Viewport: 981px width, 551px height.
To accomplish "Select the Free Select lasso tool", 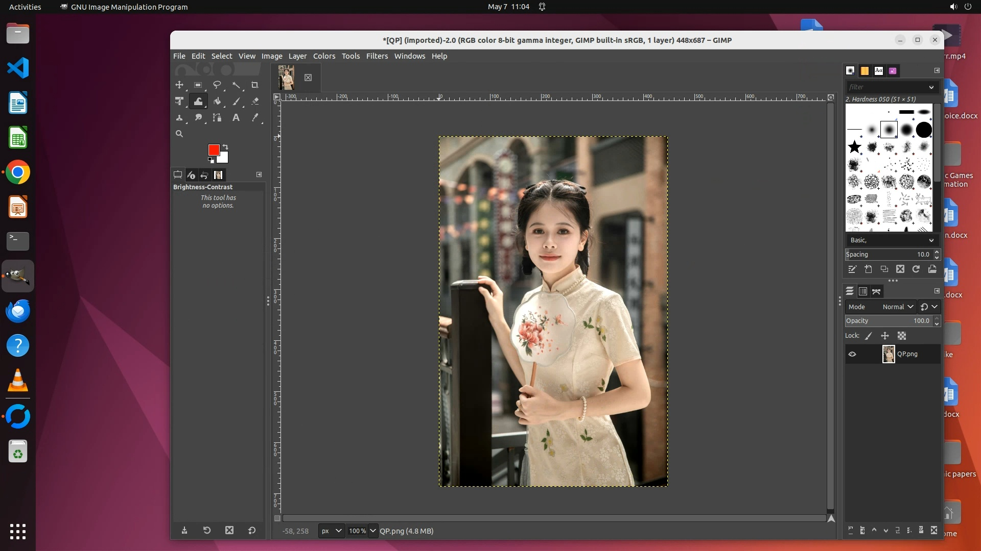I will pos(217,85).
